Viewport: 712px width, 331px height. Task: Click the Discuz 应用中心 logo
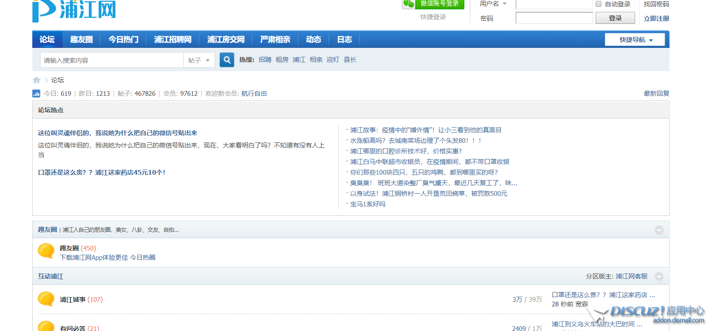coord(649,314)
